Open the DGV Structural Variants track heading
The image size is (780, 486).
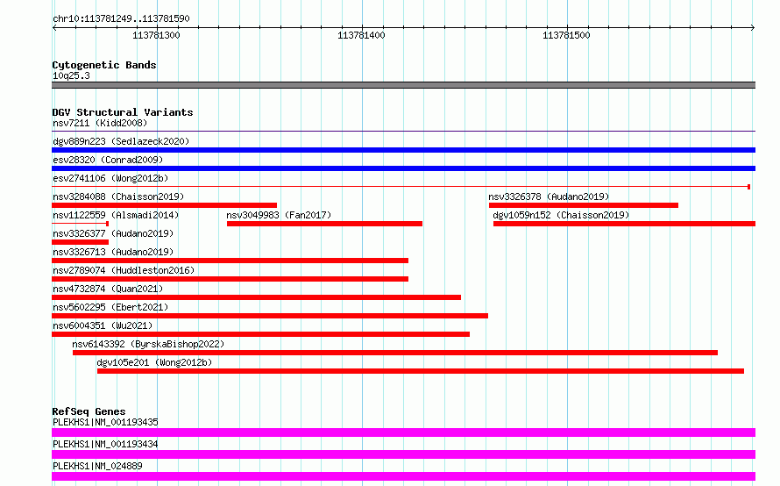pos(123,112)
